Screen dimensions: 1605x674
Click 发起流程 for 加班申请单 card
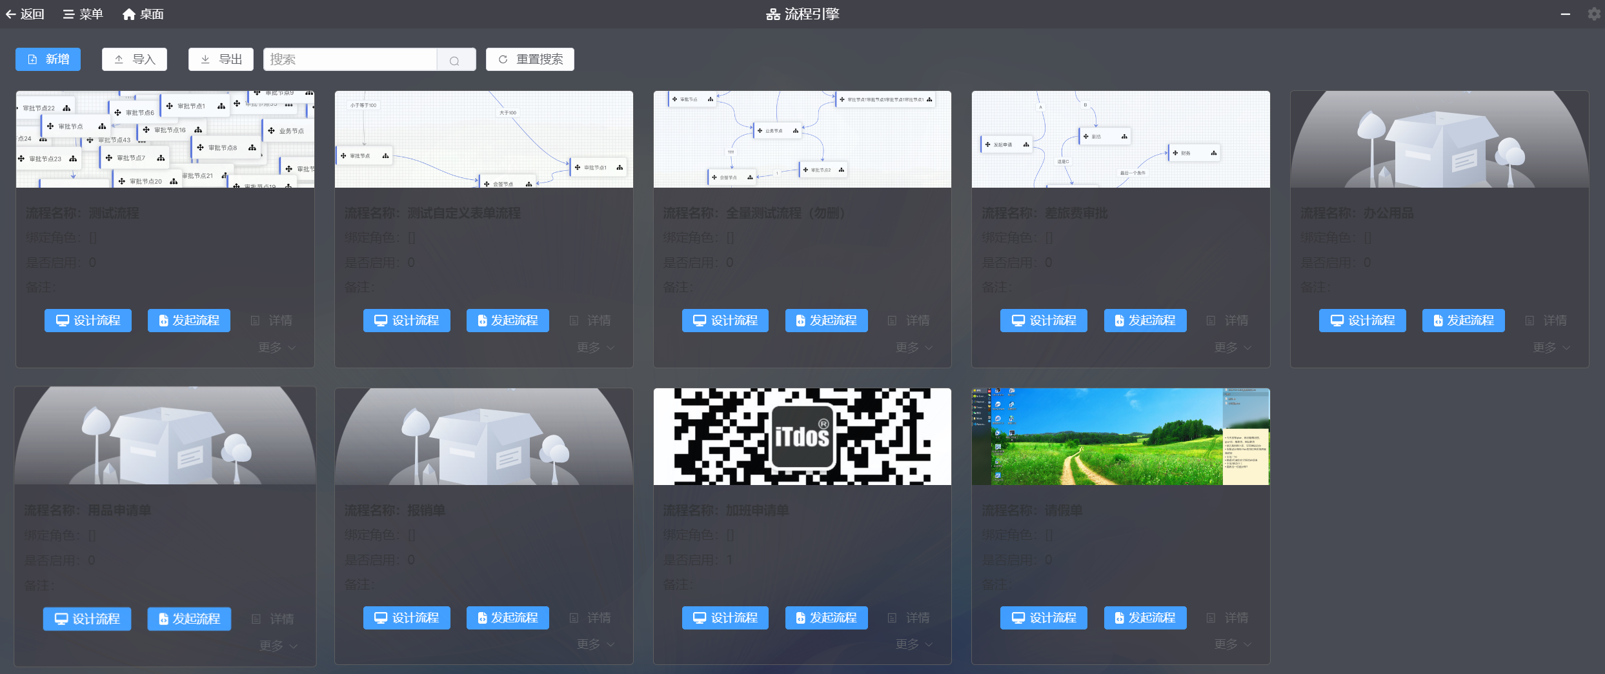click(x=827, y=618)
